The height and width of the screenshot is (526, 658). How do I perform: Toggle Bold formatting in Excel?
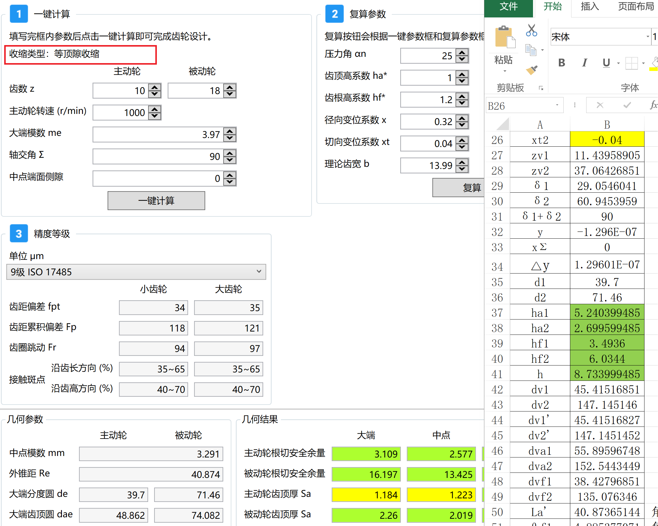pyautogui.click(x=561, y=63)
